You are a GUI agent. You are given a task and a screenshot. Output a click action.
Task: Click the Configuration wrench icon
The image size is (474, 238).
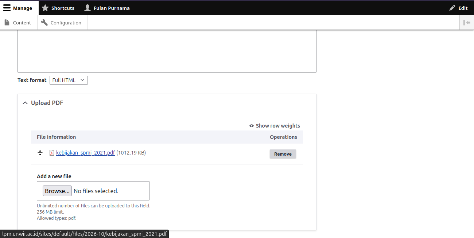point(44,23)
